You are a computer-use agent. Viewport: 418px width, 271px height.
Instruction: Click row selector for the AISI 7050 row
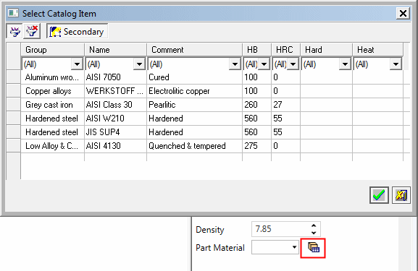pyautogui.click(x=13, y=77)
